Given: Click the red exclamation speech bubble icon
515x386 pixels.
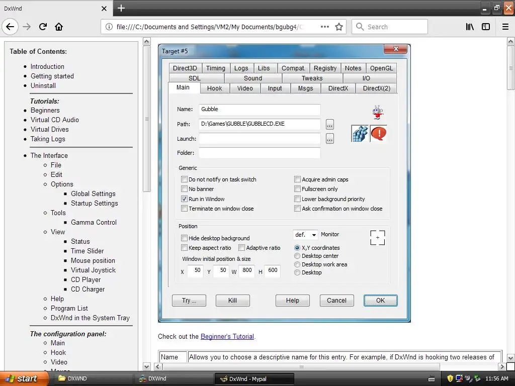Looking at the screenshot, I should 378,134.
